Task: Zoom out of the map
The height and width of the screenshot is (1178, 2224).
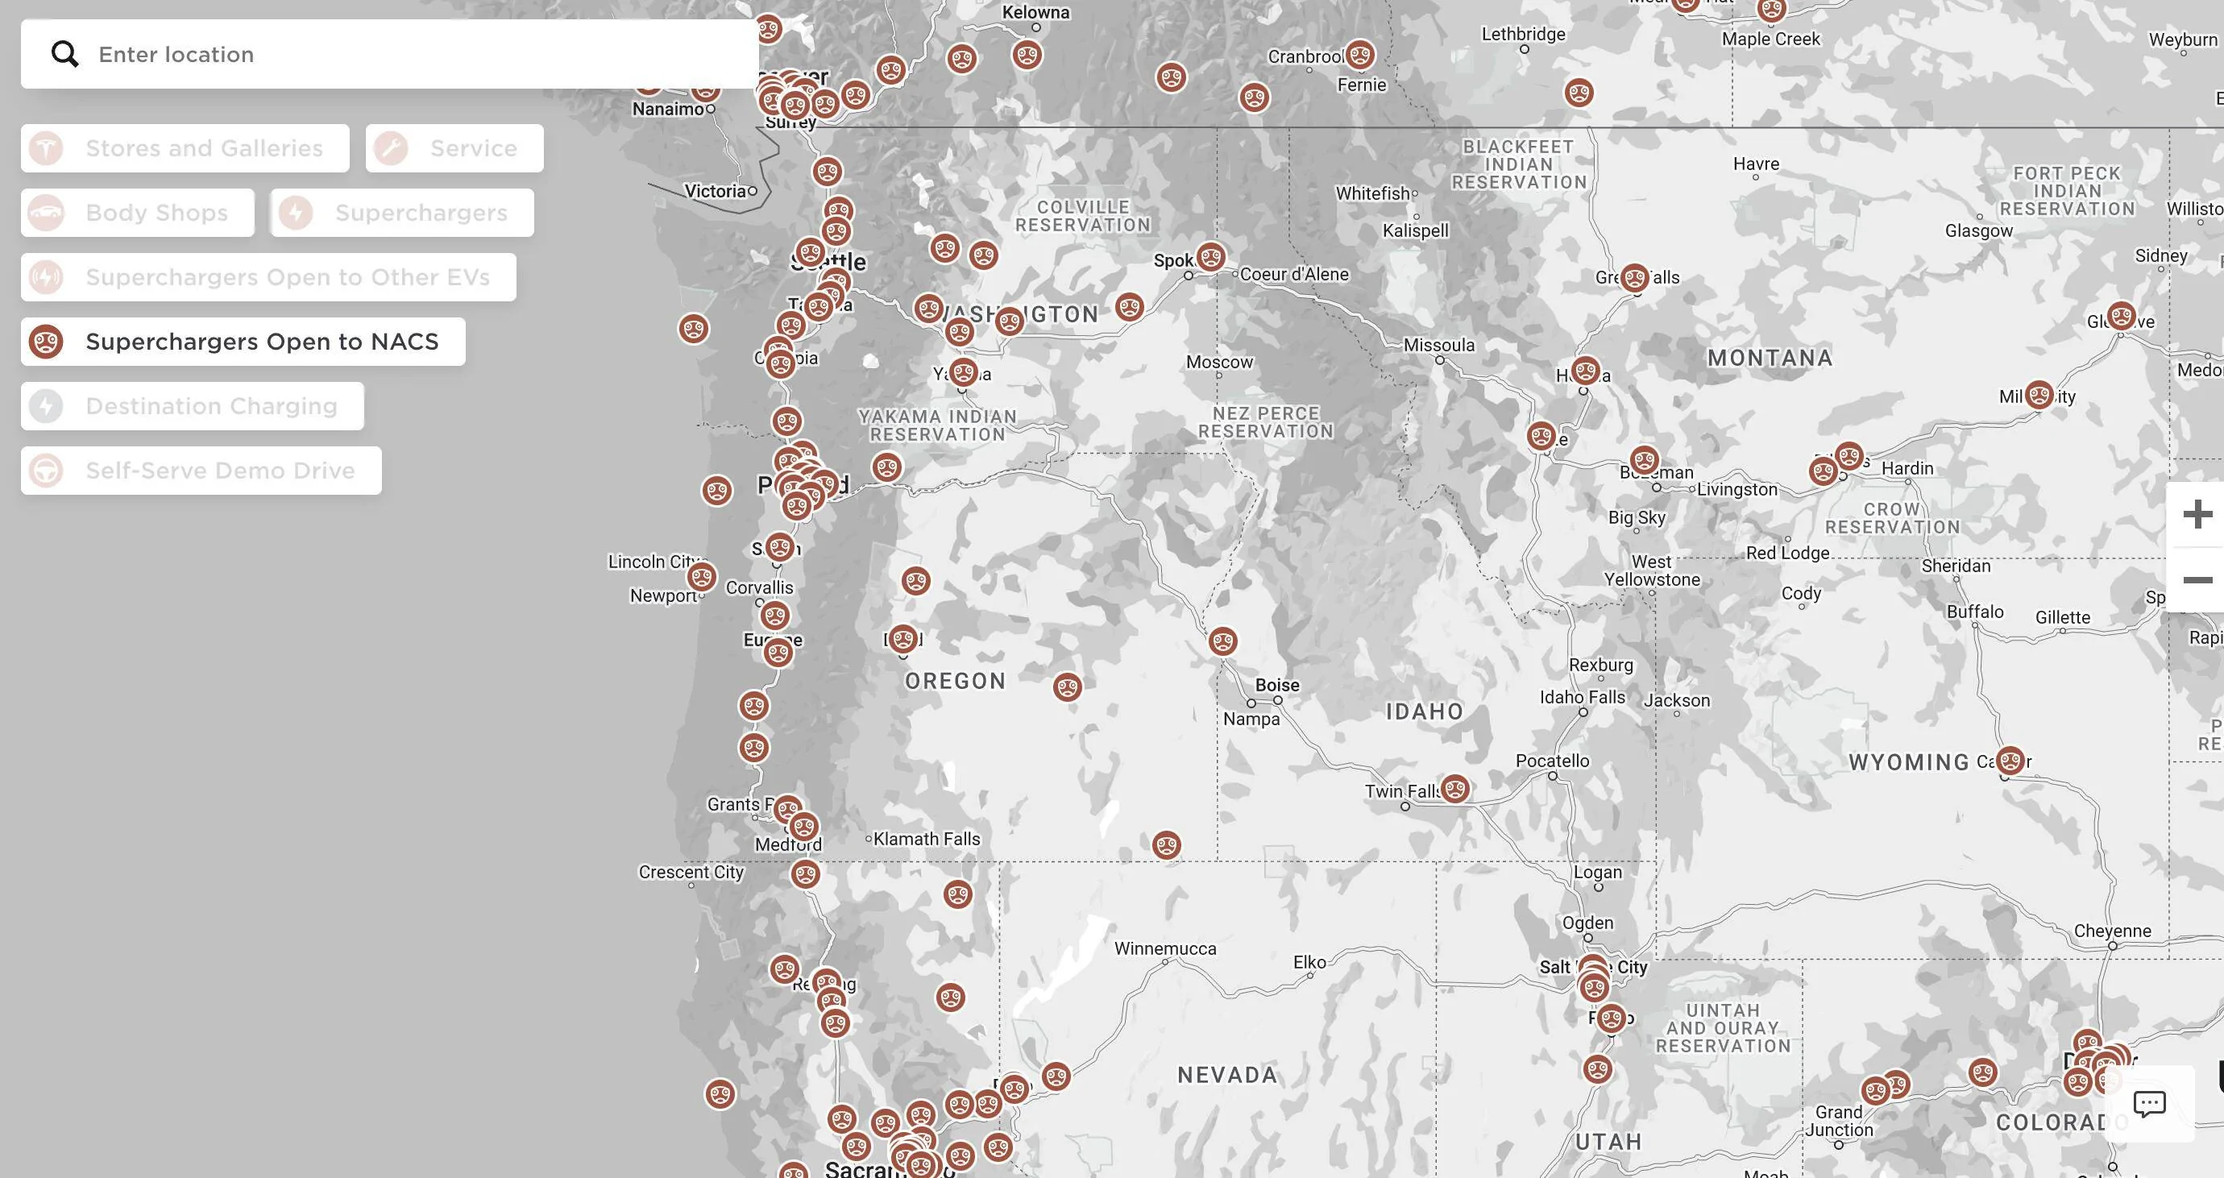Action: 2197,579
